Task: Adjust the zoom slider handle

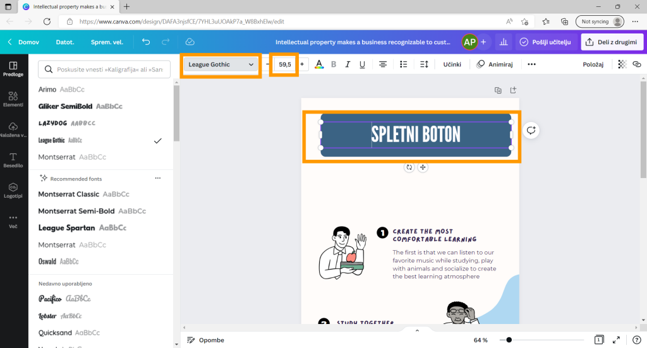Action: 509,340
